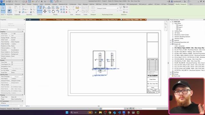Image resolution: width=205 pixels, height=115 pixels.
Task: Select the Measure Between Two References tool
Action: click(77, 11)
